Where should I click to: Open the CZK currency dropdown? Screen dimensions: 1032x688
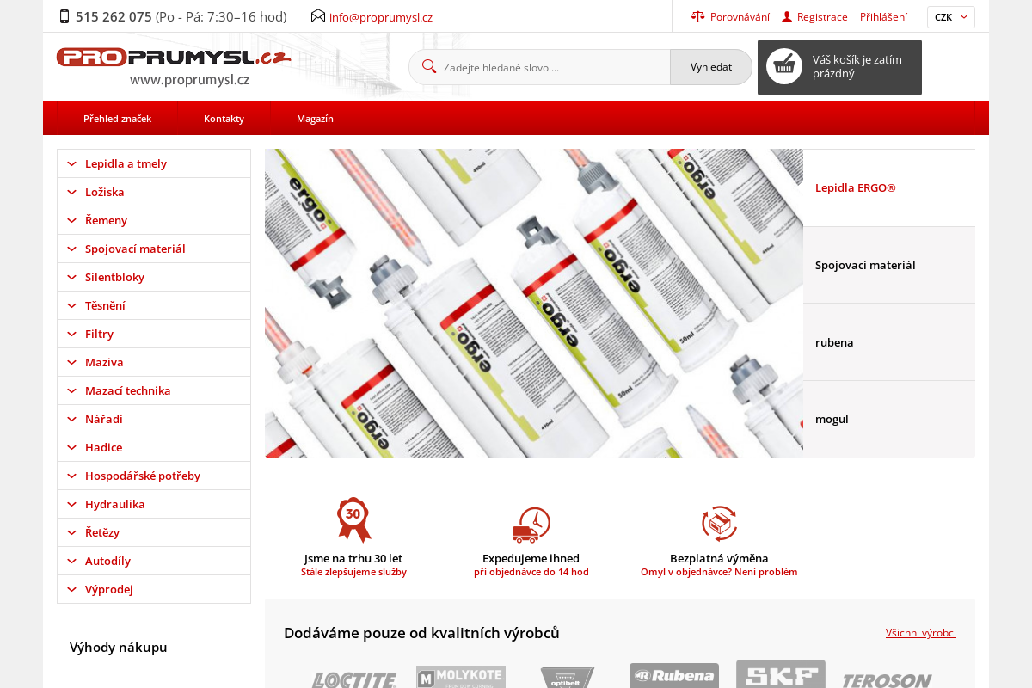pos(950,17)
